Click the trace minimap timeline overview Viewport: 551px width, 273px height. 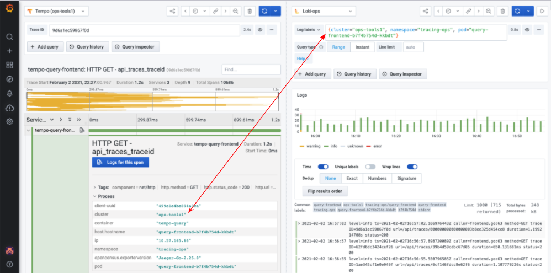point(153,101)
